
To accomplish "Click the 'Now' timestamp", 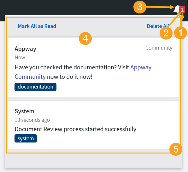I will point(20,57).
